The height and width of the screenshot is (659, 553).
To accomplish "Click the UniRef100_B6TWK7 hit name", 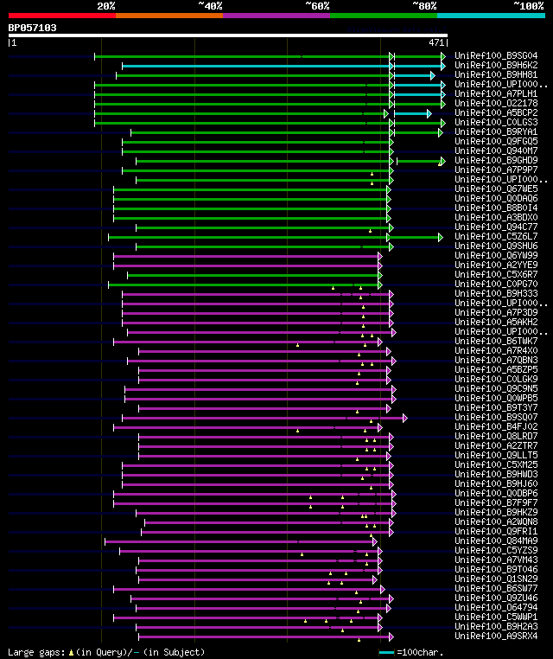I will pos(496,341).
